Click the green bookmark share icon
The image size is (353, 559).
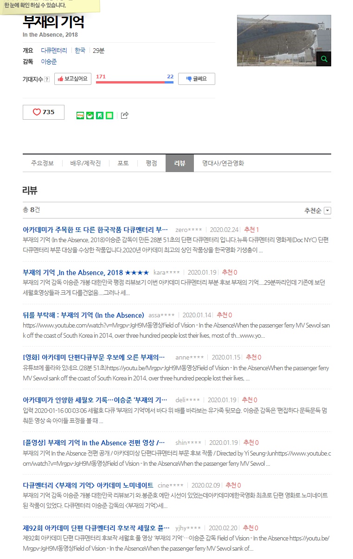99,115
